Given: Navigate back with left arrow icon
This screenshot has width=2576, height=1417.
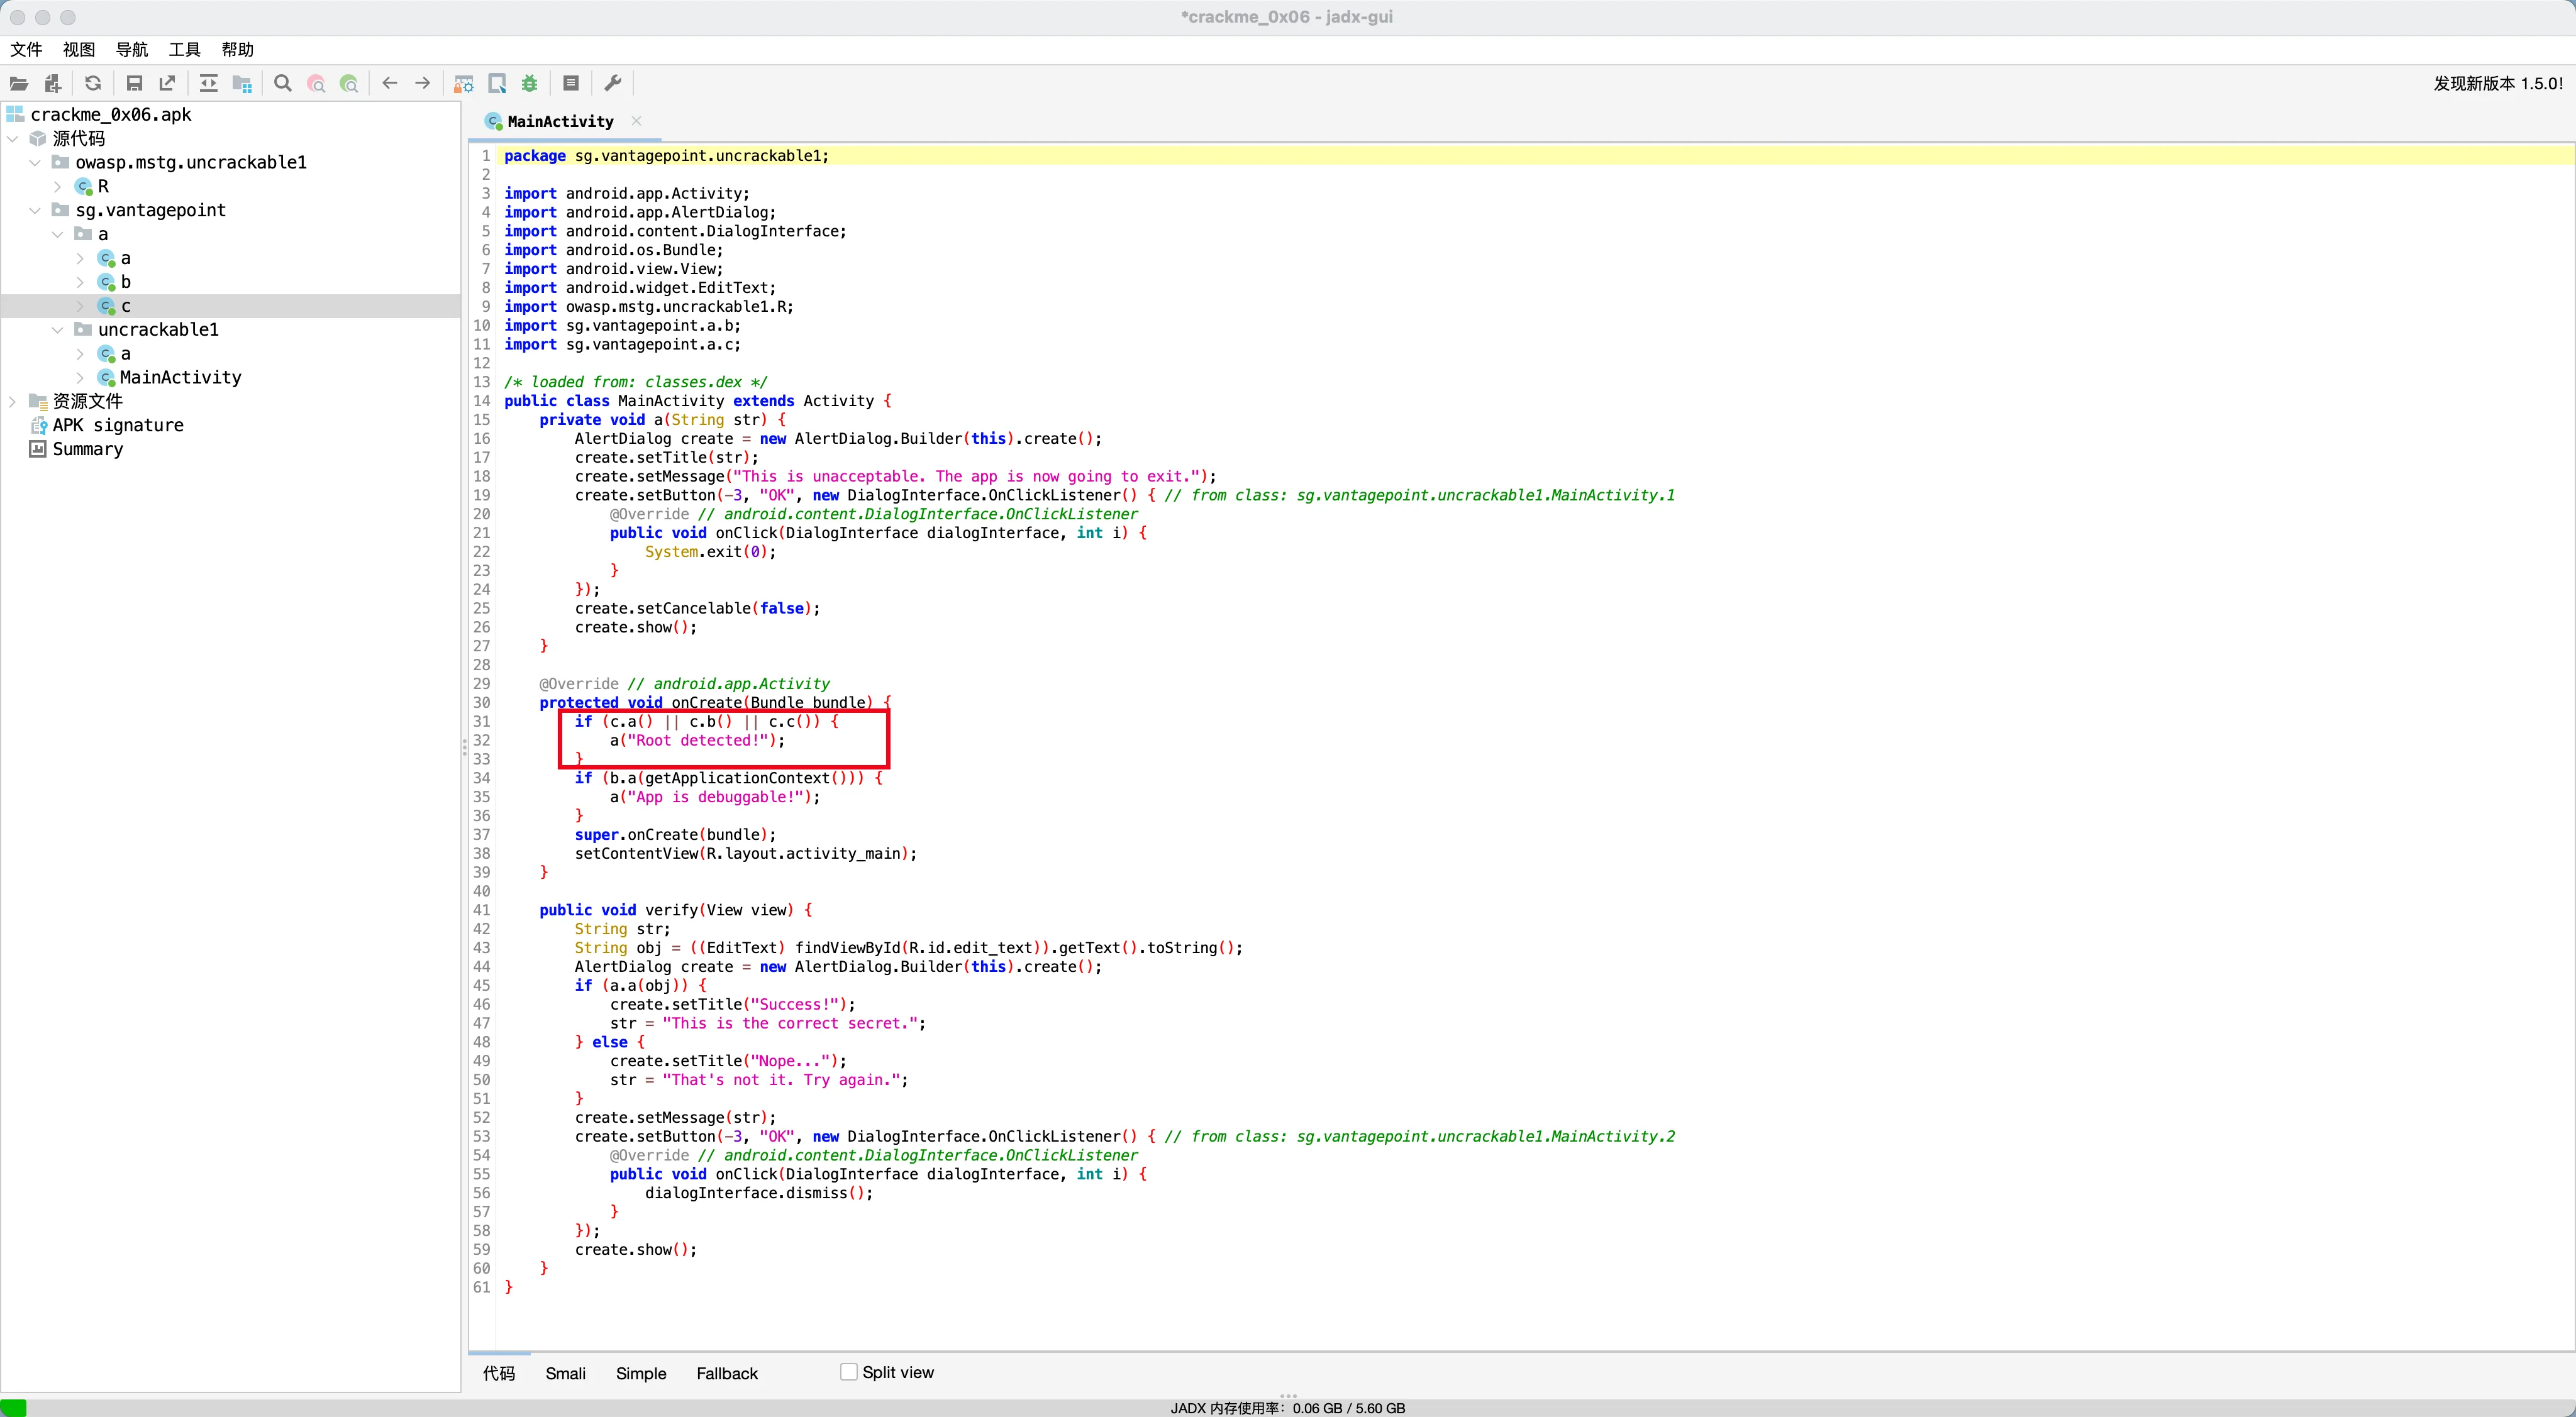Looking at the screenshot, I should [390, 83].
